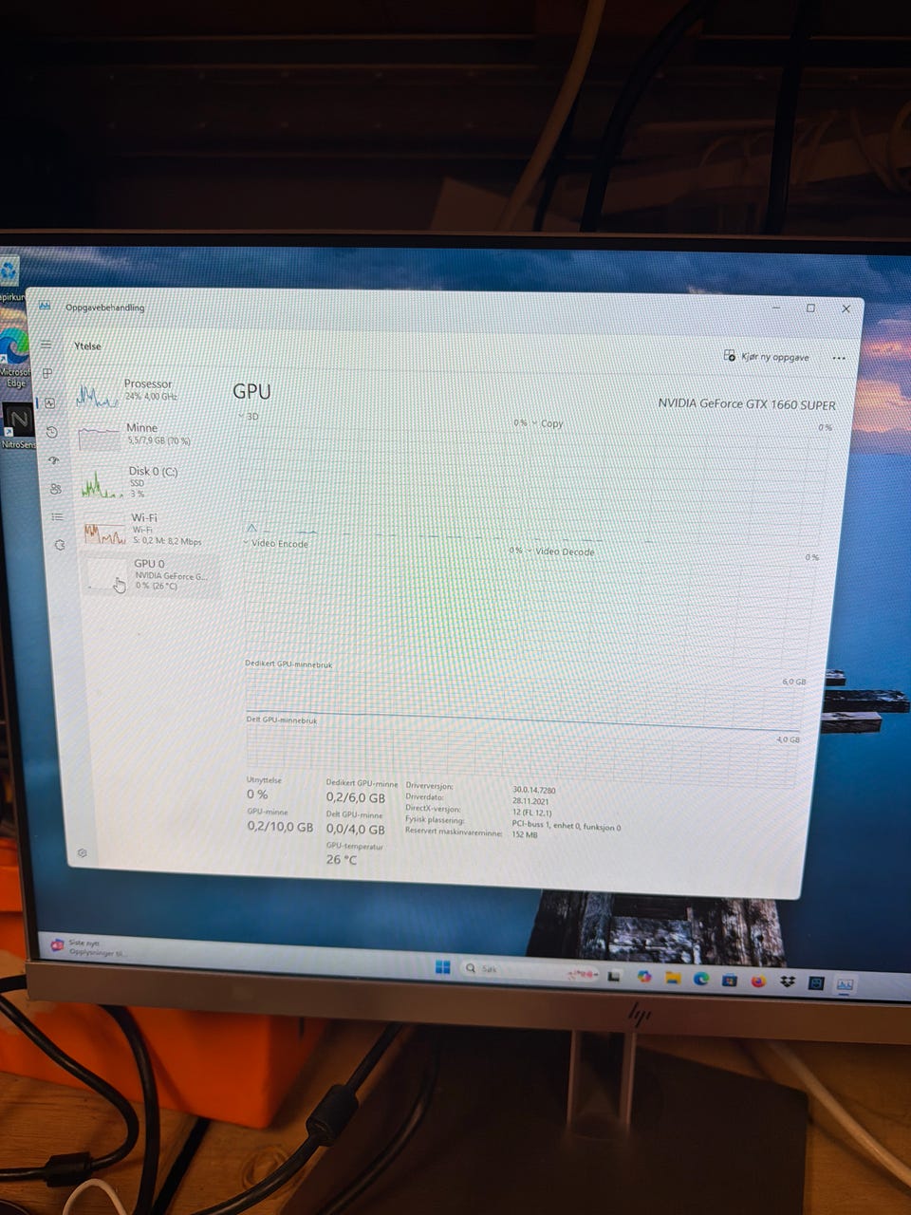Open Task View on the taskbar
Screen dimensions: 911x1215
pos(615,975)
